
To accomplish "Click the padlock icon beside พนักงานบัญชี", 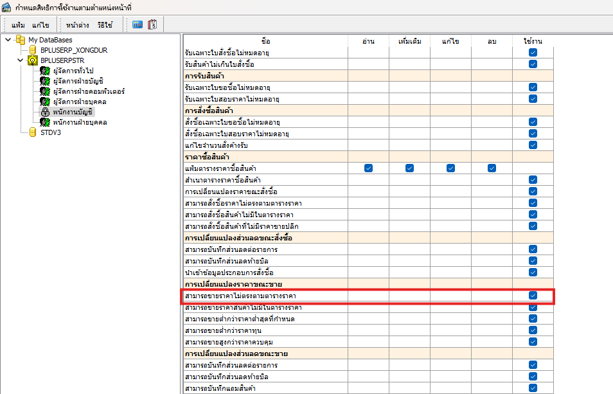I will (x=45, y=112).
